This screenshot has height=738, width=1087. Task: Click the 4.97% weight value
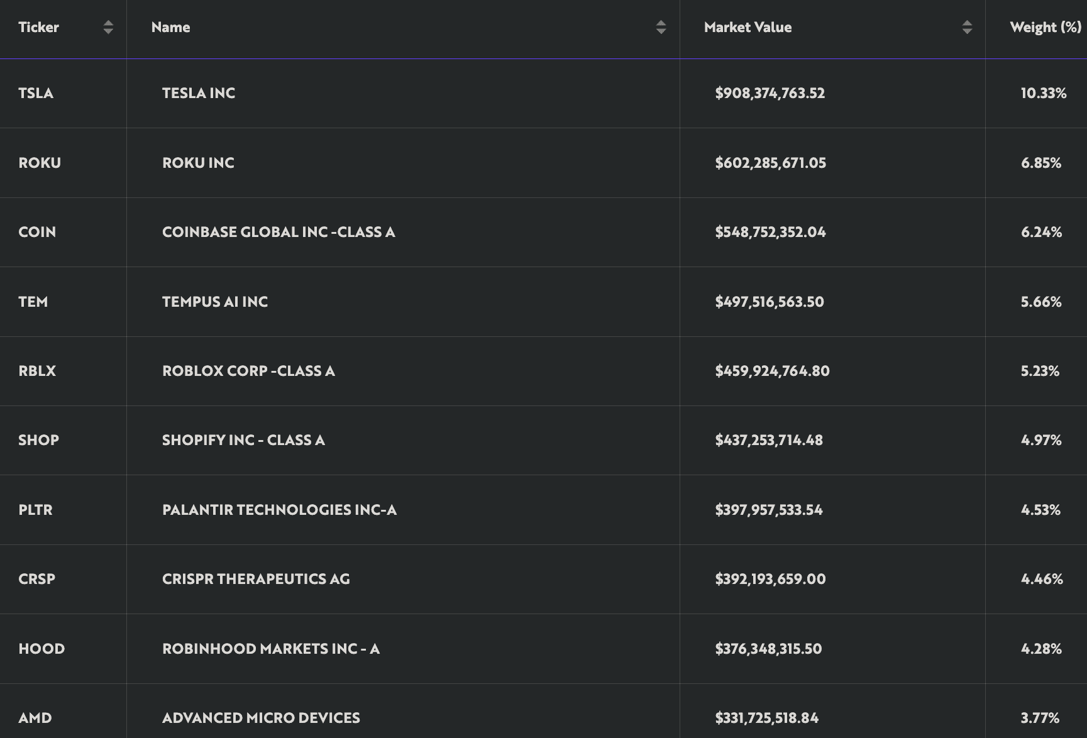pos(1041,440)
